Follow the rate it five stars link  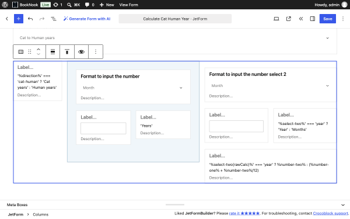tap(244, 213)
